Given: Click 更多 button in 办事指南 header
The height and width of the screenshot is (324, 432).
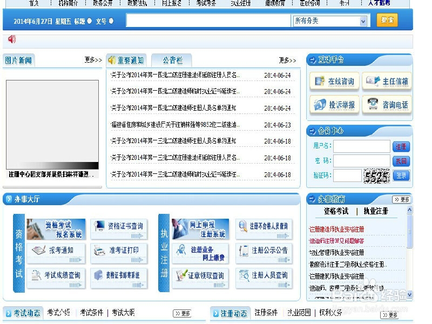Looking at the screenshot, I should [x=401, y=199].
